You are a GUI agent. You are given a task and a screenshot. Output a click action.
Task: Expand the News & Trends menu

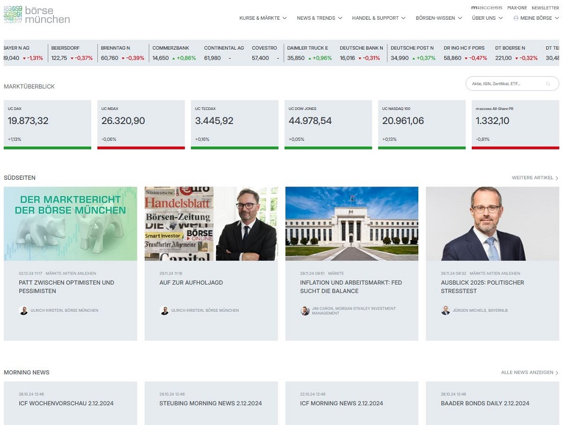(320, 18)
